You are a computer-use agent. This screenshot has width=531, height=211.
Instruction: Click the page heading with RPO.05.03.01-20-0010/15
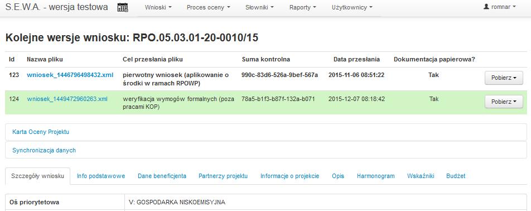(x=132, y=38)
